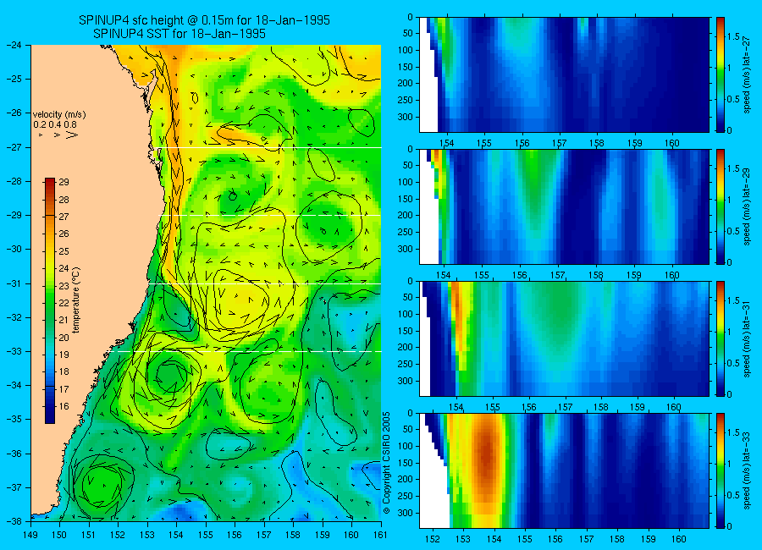Click the 160 longitude label under the lat=-27 panel
Viewport: 762px width, 550px height.
tap(672, 143)
